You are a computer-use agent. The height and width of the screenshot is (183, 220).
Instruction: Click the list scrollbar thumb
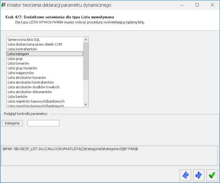point(86,61)
